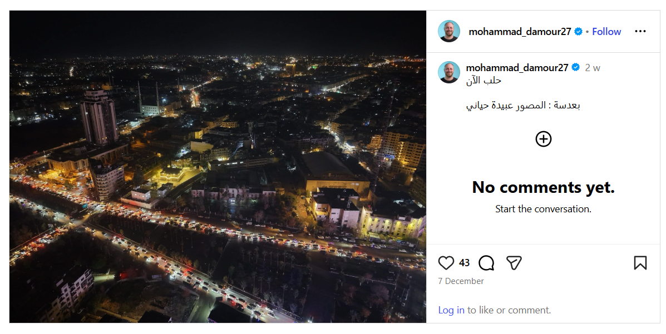Viewport: 666px width, 334px height.
Task: Open caption profile picture avatar
Action: click(449, 72)
